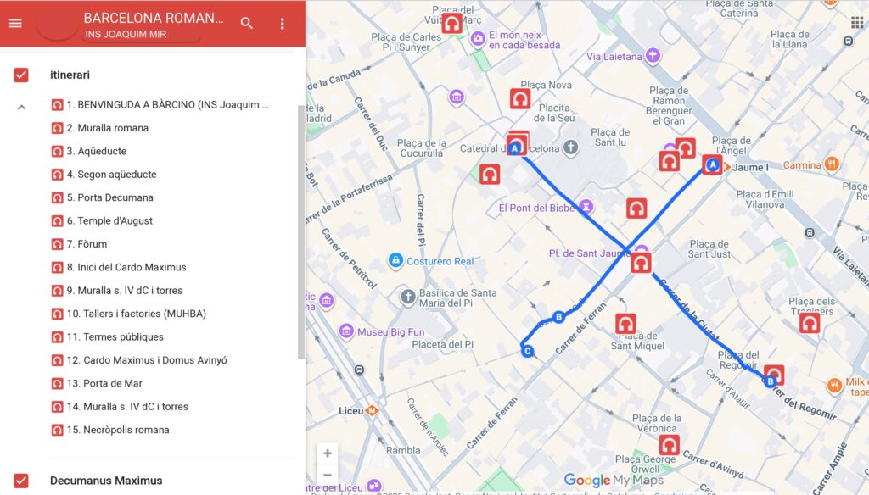
Task: Open 10. Tallers i factories (MUHBA)
Action: click(x=136, y=314)
